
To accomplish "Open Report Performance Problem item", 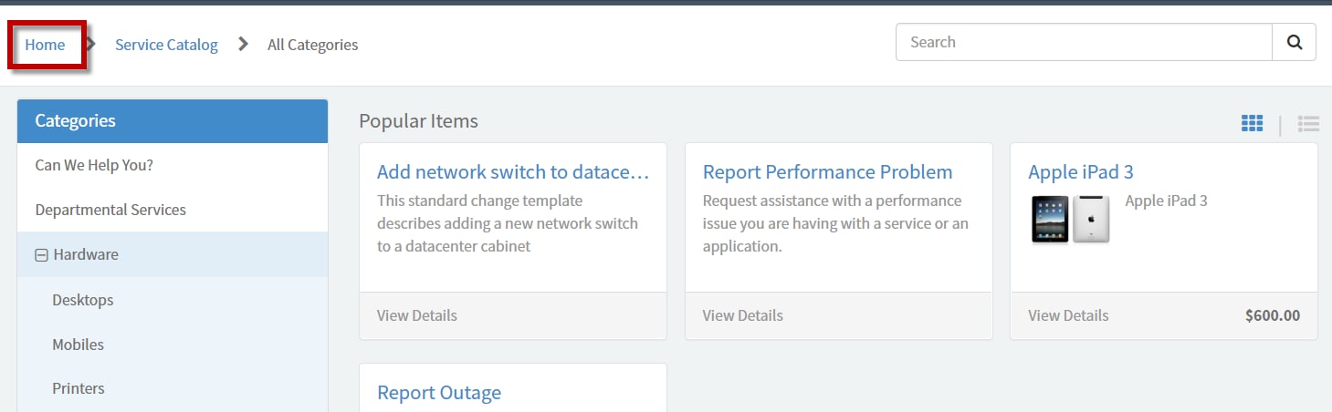I will click(827, 171).
